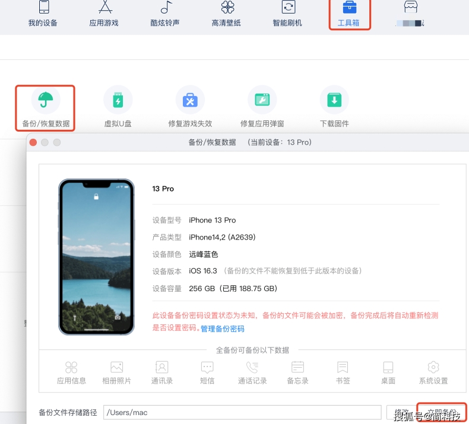Select the 智能刷机 tab
469x424 pixels.
tap(287, 14)
